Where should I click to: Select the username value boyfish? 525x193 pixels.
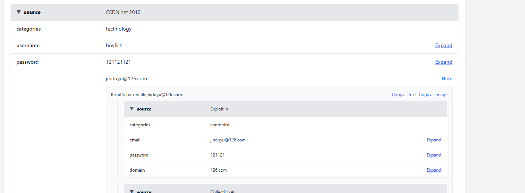[x=114, y=45]
